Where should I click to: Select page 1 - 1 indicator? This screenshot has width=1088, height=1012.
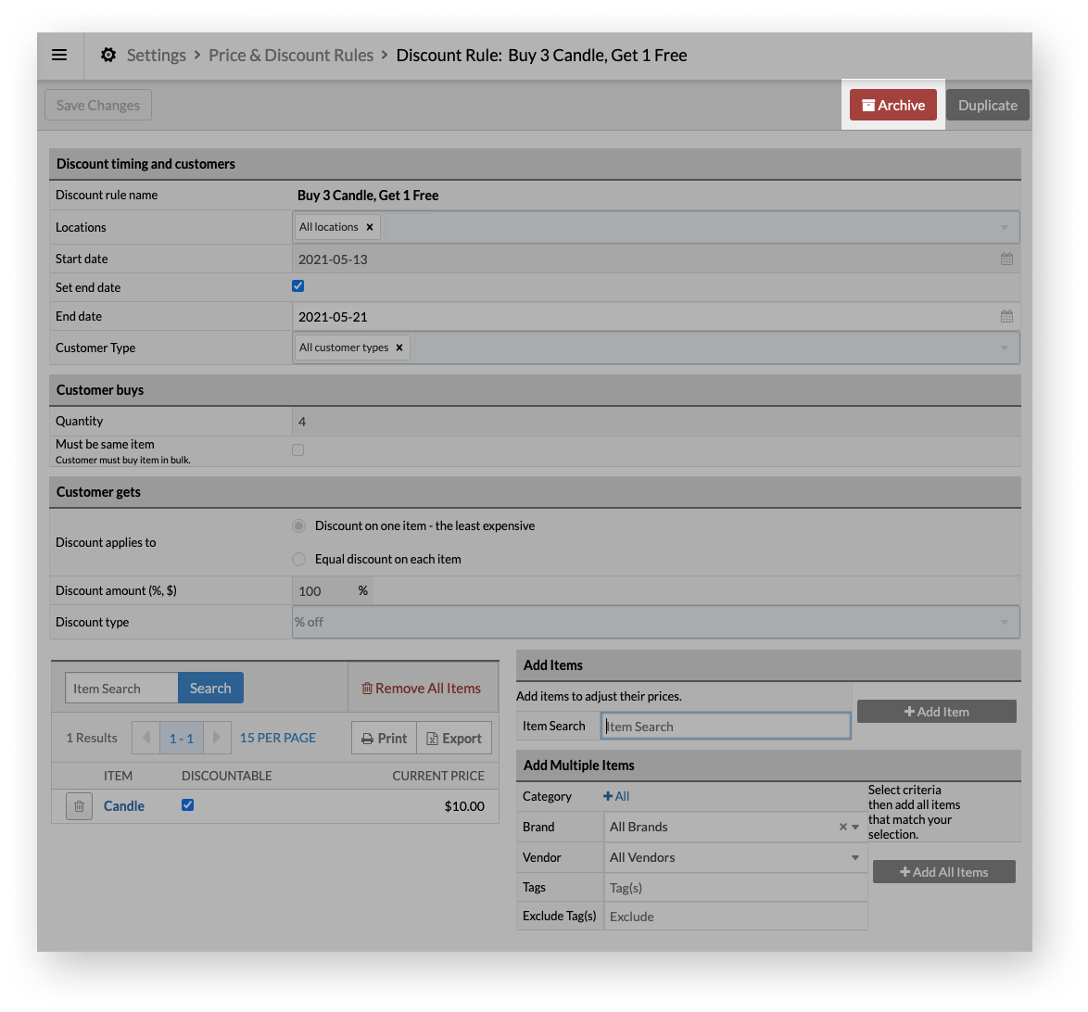(182, 738)
